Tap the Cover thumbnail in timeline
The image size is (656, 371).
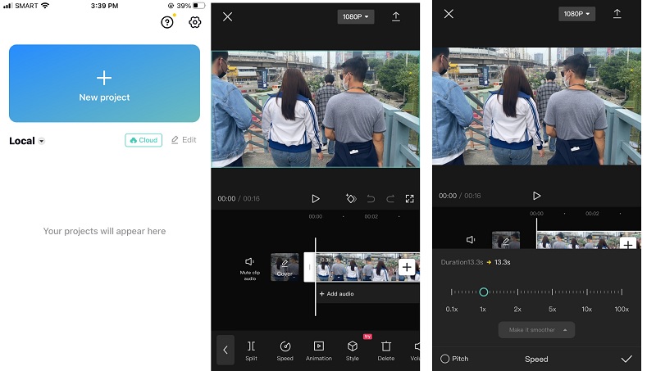pos(285,267)
